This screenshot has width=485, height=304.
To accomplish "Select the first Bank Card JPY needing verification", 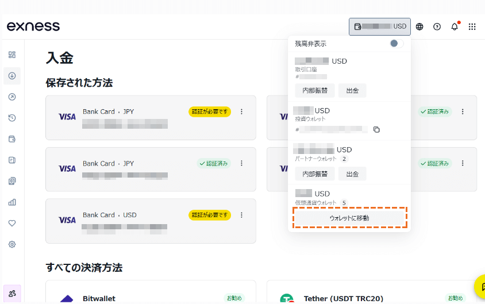I will (x=151, y=117).
